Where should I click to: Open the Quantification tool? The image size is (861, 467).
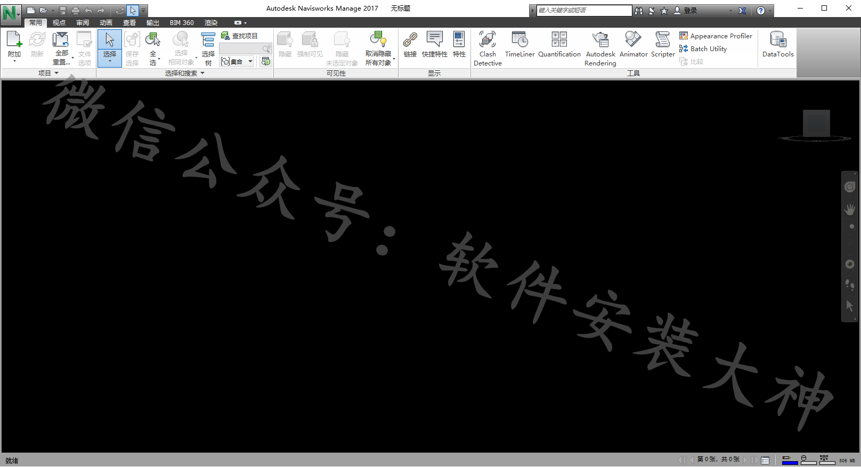(559, 45)
